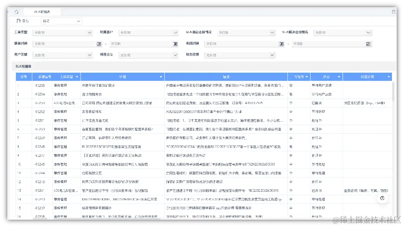The image size is (404, 227).
Task: Select the row numbered -95239
Action: click(x=204, y=208)
